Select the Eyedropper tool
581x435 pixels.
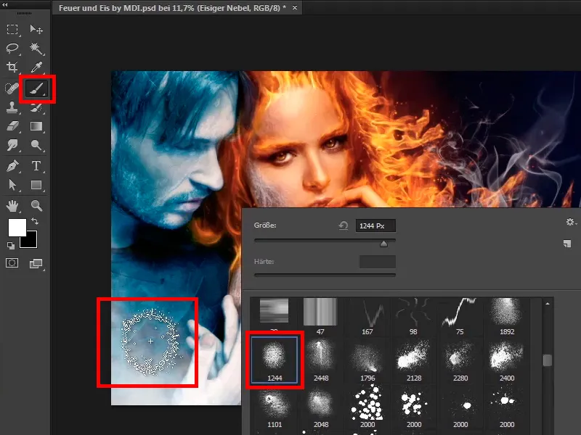[36, 67]
